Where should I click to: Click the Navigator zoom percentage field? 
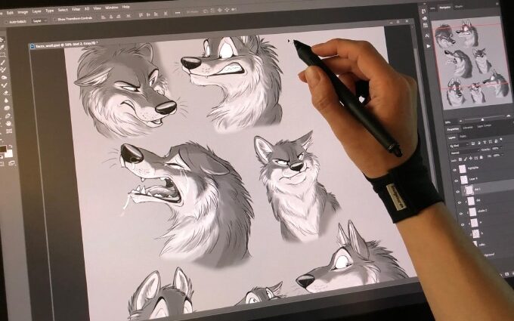pyautogui.click(x=448, y=122)
